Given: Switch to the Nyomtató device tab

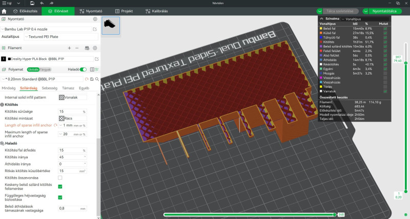Looking at the screenshot, I should tap(91, 11).
